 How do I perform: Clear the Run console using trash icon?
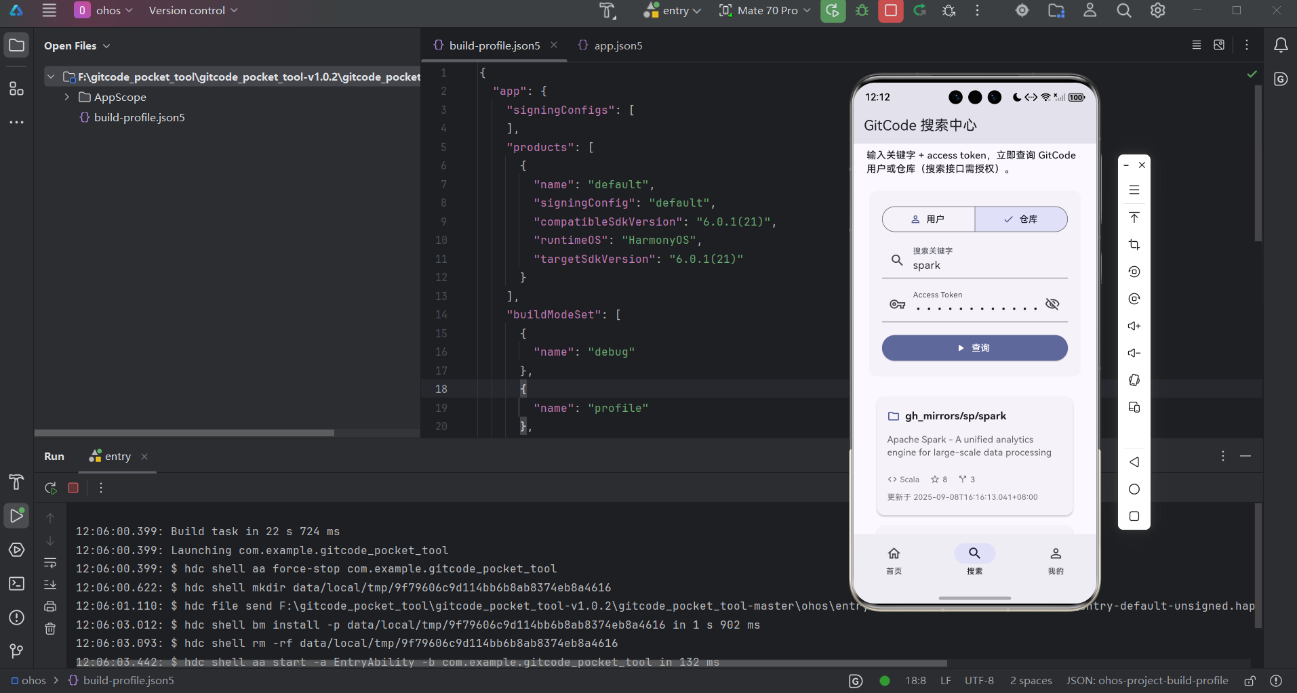pos(50,629)
